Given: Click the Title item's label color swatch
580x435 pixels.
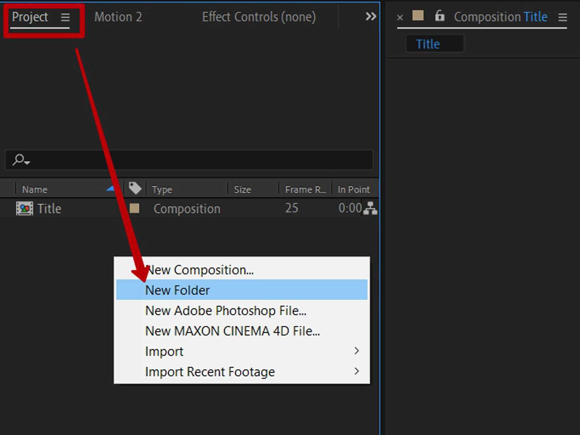Looking at the screenshot, I should (134, 208).
